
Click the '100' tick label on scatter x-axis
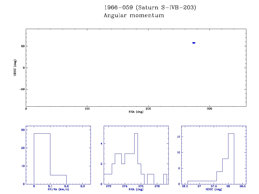(x=87, y=109)
